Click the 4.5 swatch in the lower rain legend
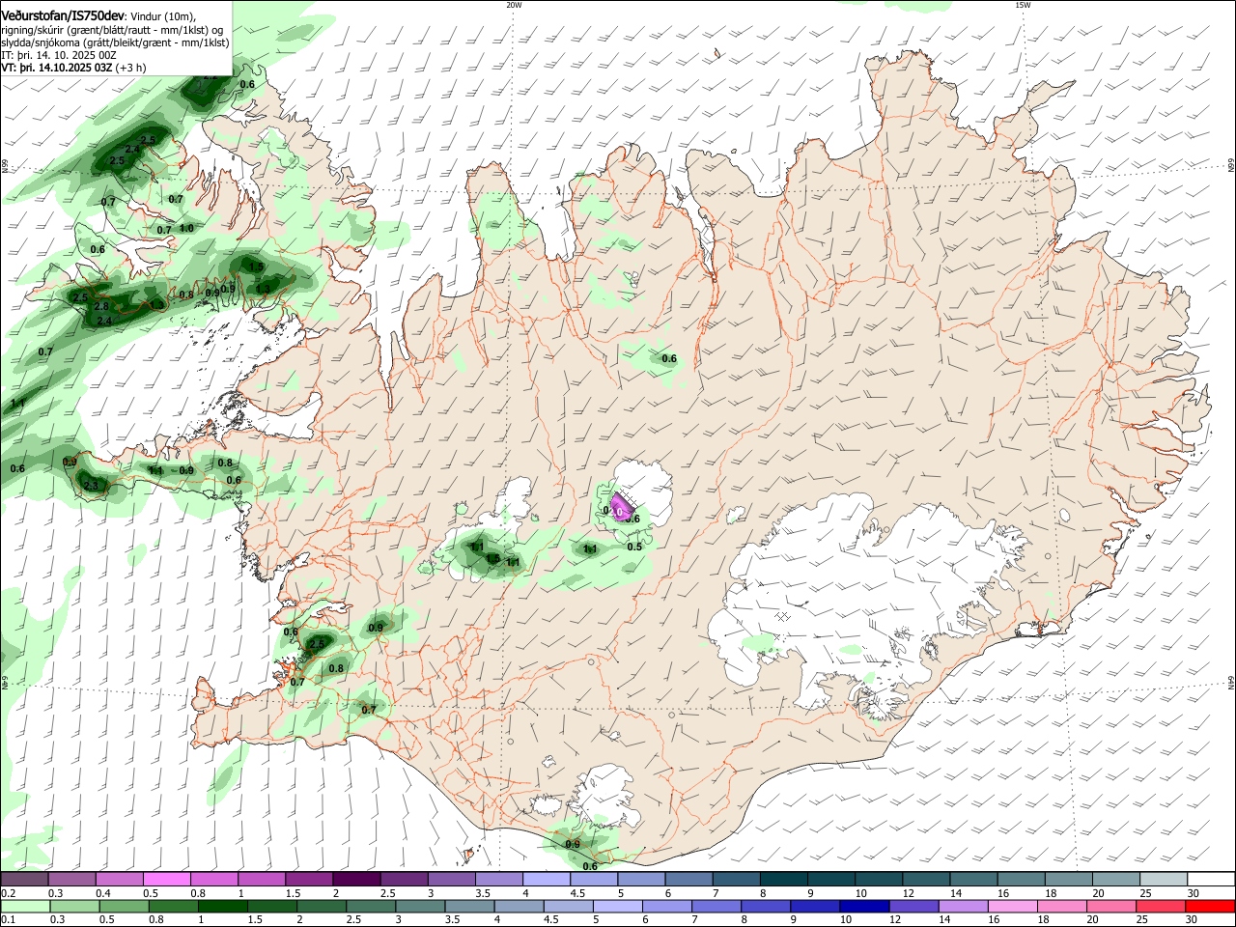The height and width of the screenshot is (927, 1236). tap(569, 906)
